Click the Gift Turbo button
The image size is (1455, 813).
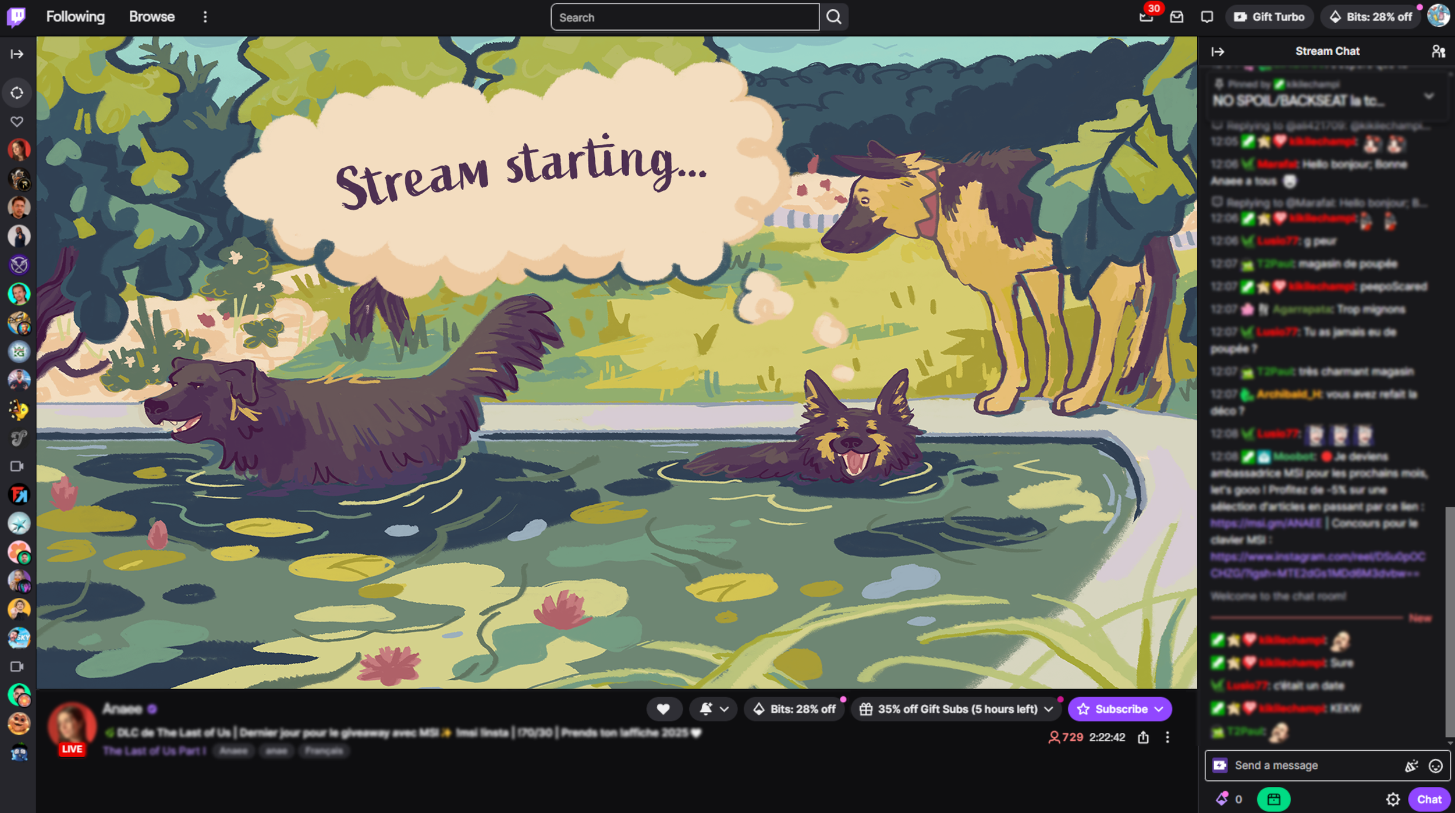(1269, 17)
